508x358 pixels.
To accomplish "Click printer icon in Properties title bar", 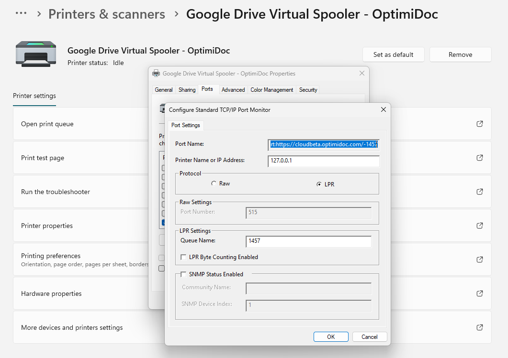I will click(x=156, y=74).
